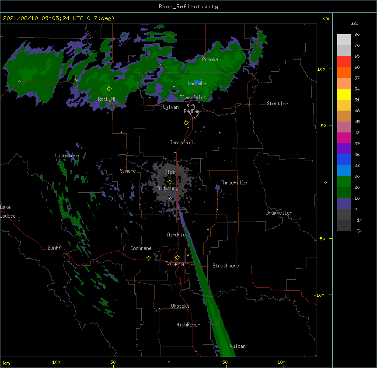Viewport: 377px width, 368px height.
Task: Click the orange 57-60 dBZ legend swatch
Action: [x=344, y=72]
